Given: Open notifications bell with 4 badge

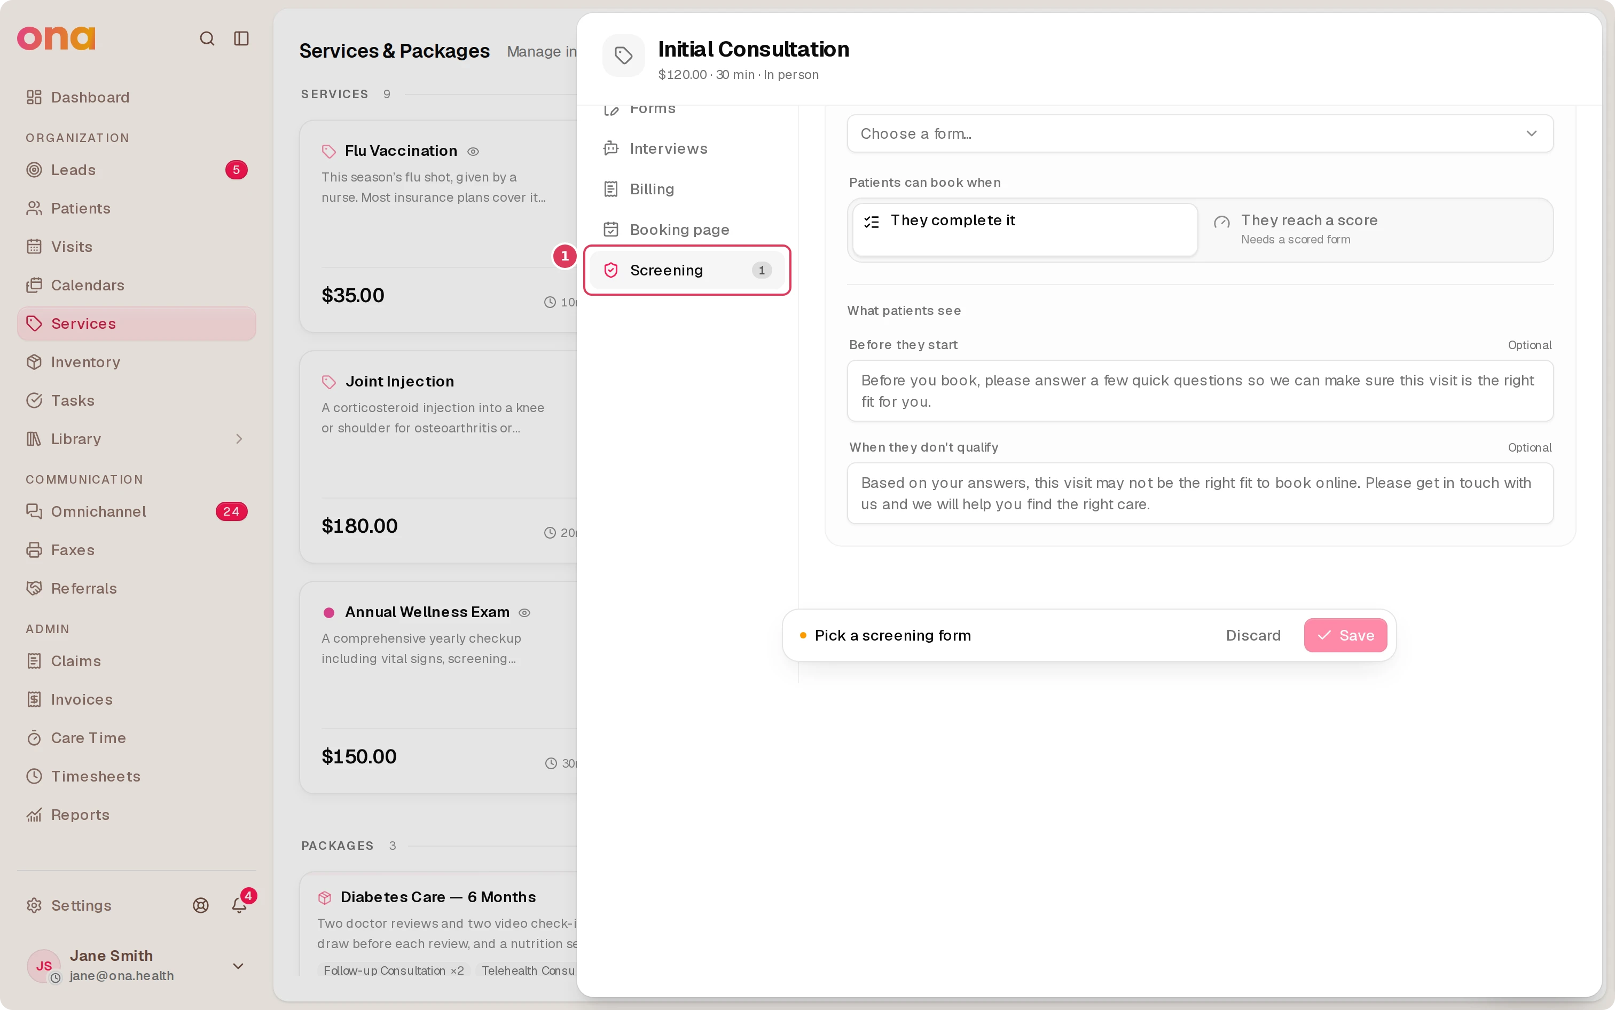Looking at the screenshot, I should [239, 906].
